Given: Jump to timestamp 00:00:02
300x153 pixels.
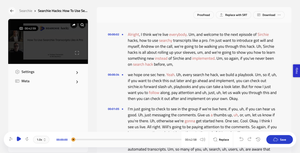Looking at the screenshot, I should point(113,35).
